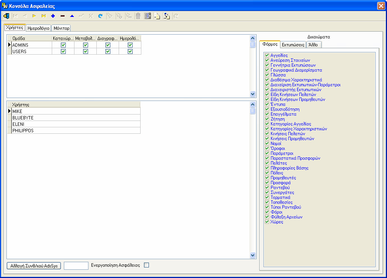This screenshot has width=387, height=278.
Task: Click the exit door icon in toolbar
Action: coord(6,16)
